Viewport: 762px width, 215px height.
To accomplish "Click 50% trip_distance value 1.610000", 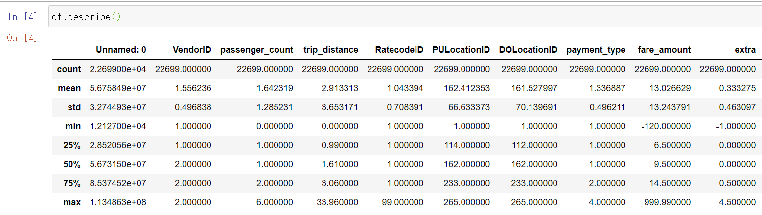I will (x=341, y=164).
